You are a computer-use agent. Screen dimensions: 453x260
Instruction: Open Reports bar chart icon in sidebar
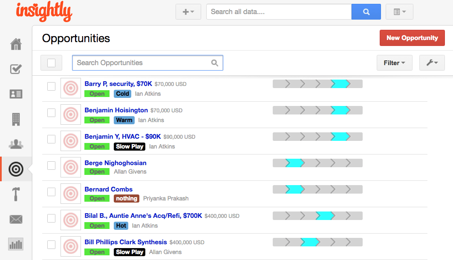click(16, 244)
